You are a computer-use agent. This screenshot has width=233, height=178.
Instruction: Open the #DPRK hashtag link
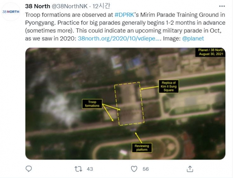[x=125, y=15]
